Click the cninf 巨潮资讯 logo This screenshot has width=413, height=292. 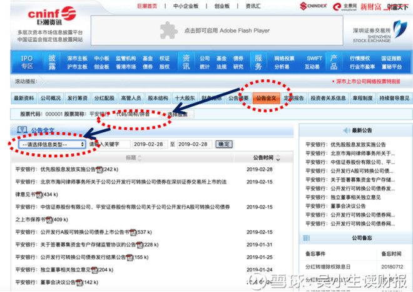pos(52,16)
